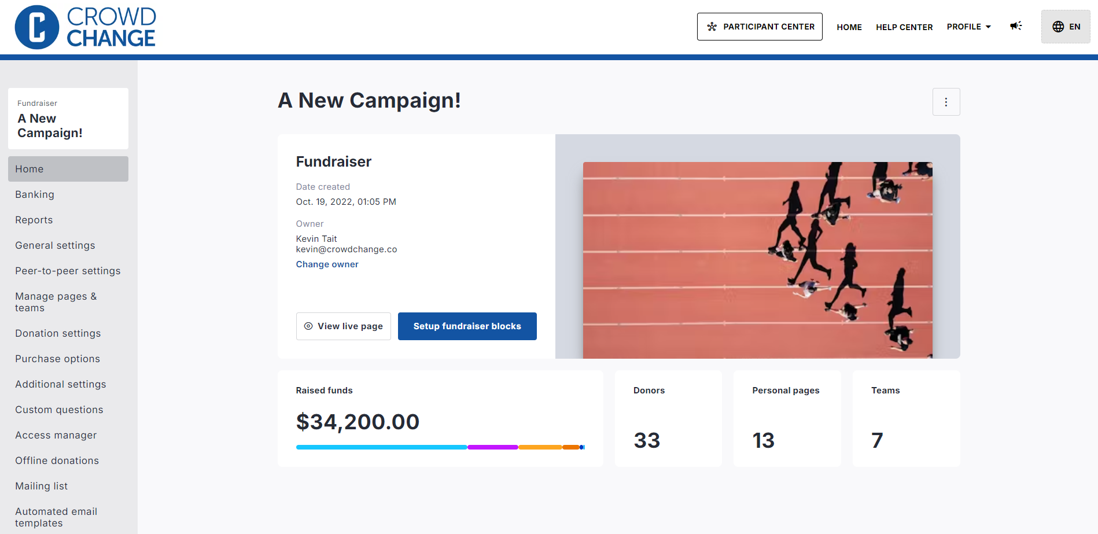
Task: Open Donation settings in the sidebar
Action: [58, 333]
